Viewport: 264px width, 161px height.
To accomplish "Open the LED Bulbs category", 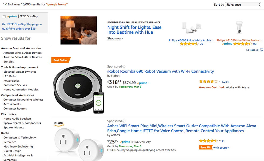I will pyautogui.click(x=10, y=76).
